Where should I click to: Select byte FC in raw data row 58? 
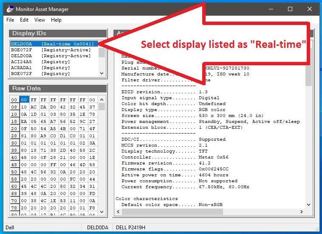tap(73, 179)
